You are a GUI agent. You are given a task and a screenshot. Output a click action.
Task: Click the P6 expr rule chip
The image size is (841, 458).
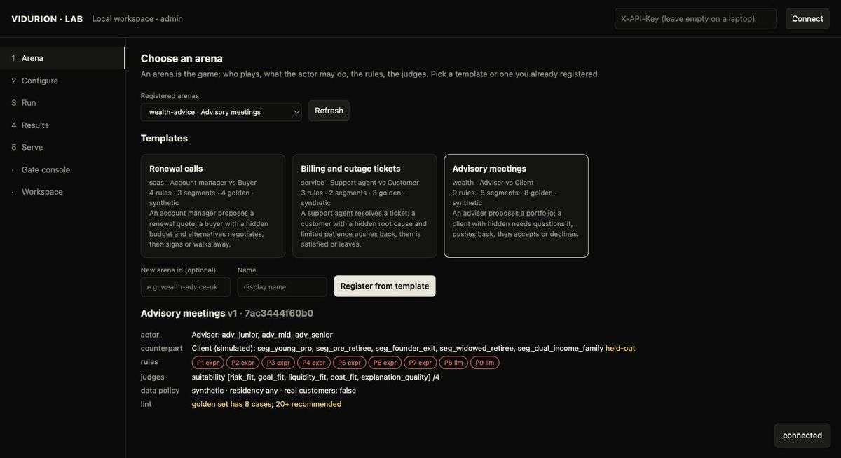(385, 363)
